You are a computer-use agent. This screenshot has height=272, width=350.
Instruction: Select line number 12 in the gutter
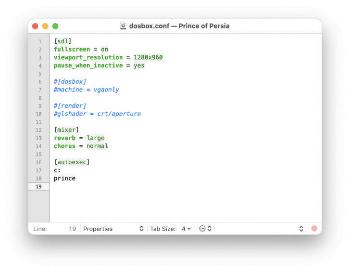38,130
